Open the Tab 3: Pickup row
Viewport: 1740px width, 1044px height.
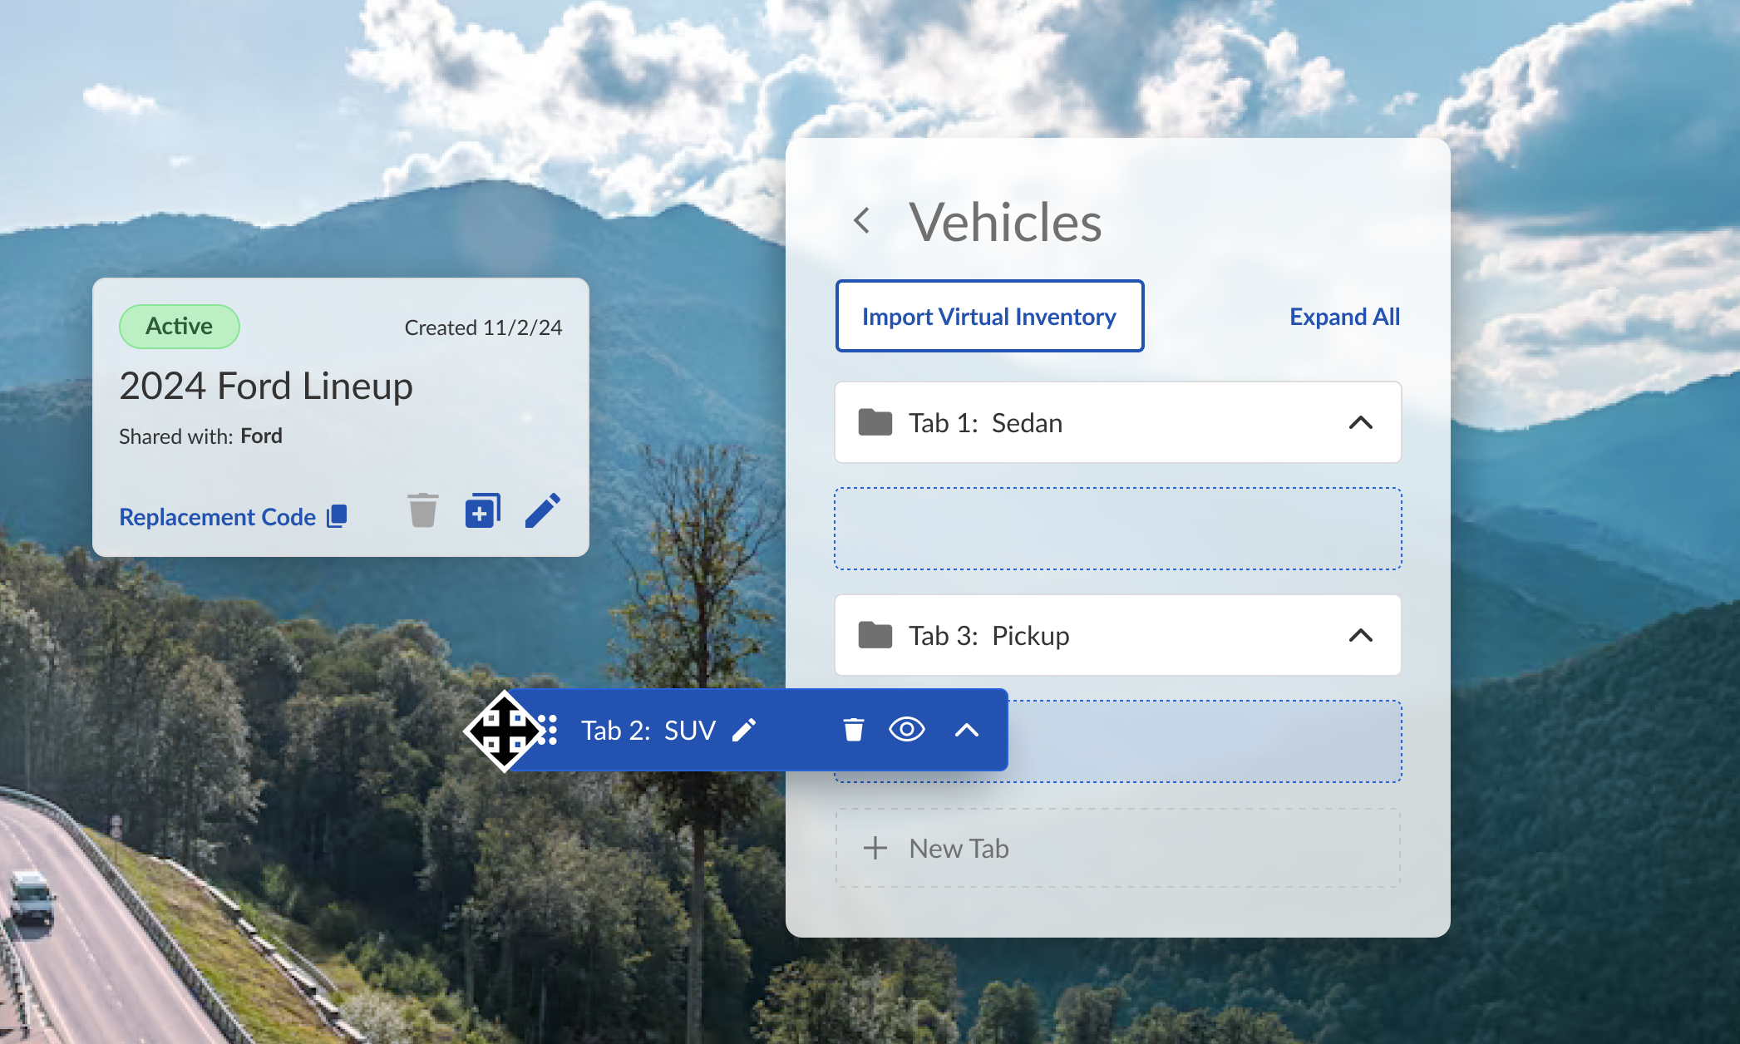(x=1117, y=635)
